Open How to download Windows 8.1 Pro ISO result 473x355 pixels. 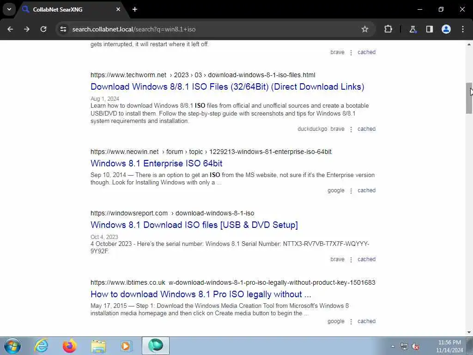click(x=200, y=294)
